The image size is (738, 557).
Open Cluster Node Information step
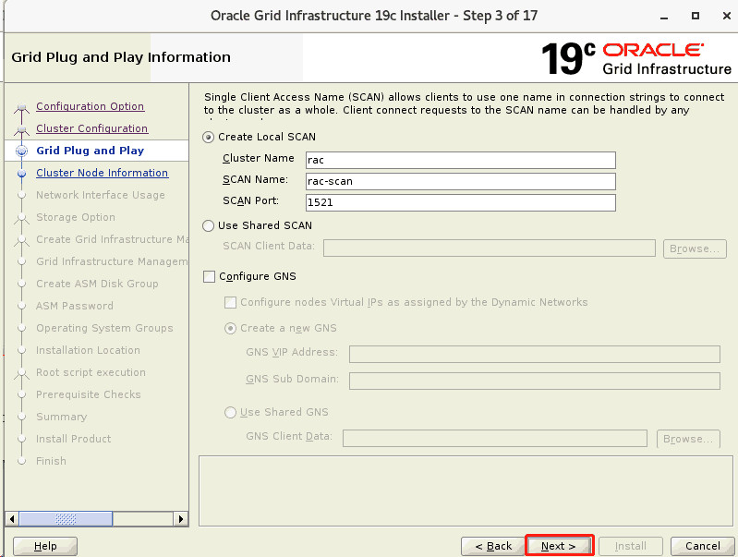(x=103, y=173)
